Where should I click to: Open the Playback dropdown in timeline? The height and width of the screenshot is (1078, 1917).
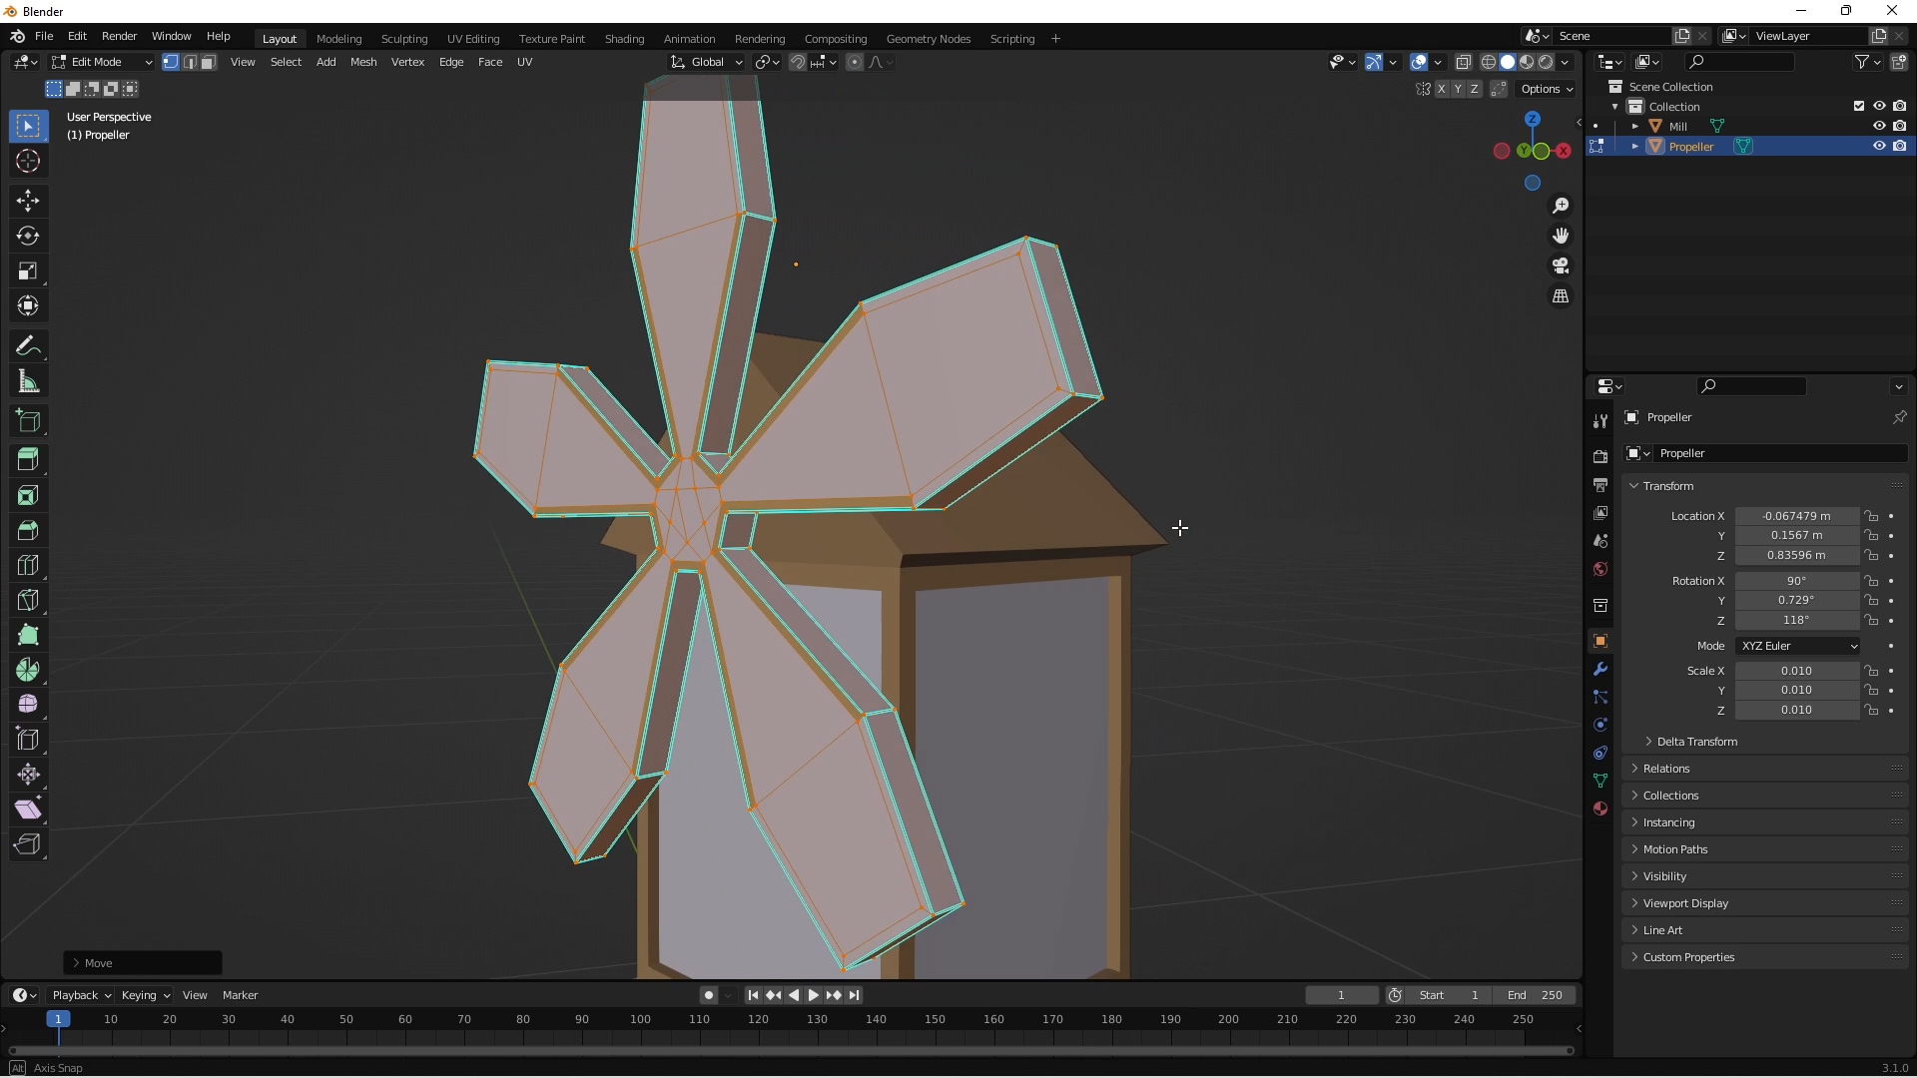coord(81,995)
